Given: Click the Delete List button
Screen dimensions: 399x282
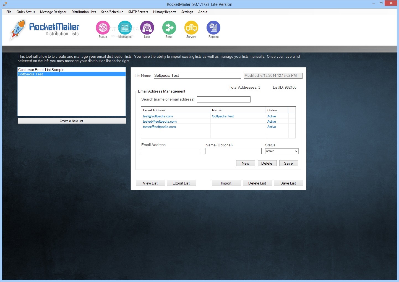Looking at the screenshot, I should pyautogui.click(x=257, y=183).
